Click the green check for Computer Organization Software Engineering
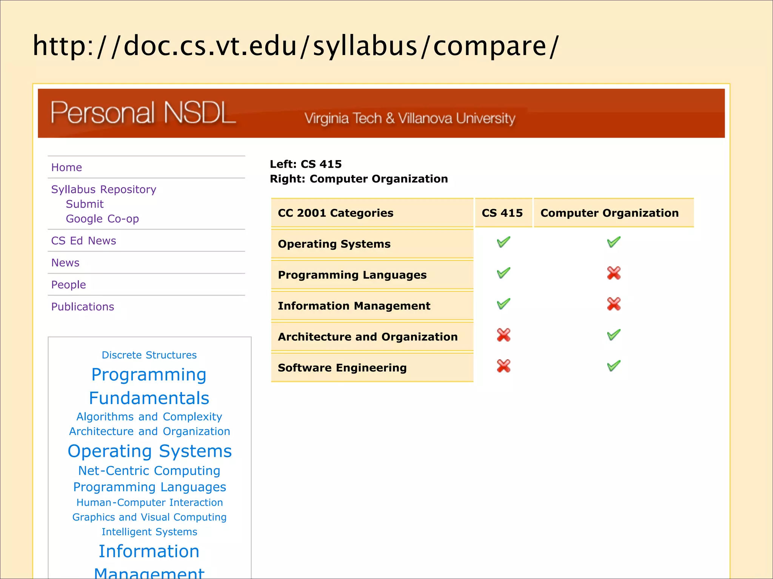This screenshot has height=579, width=773. point(614,365)
